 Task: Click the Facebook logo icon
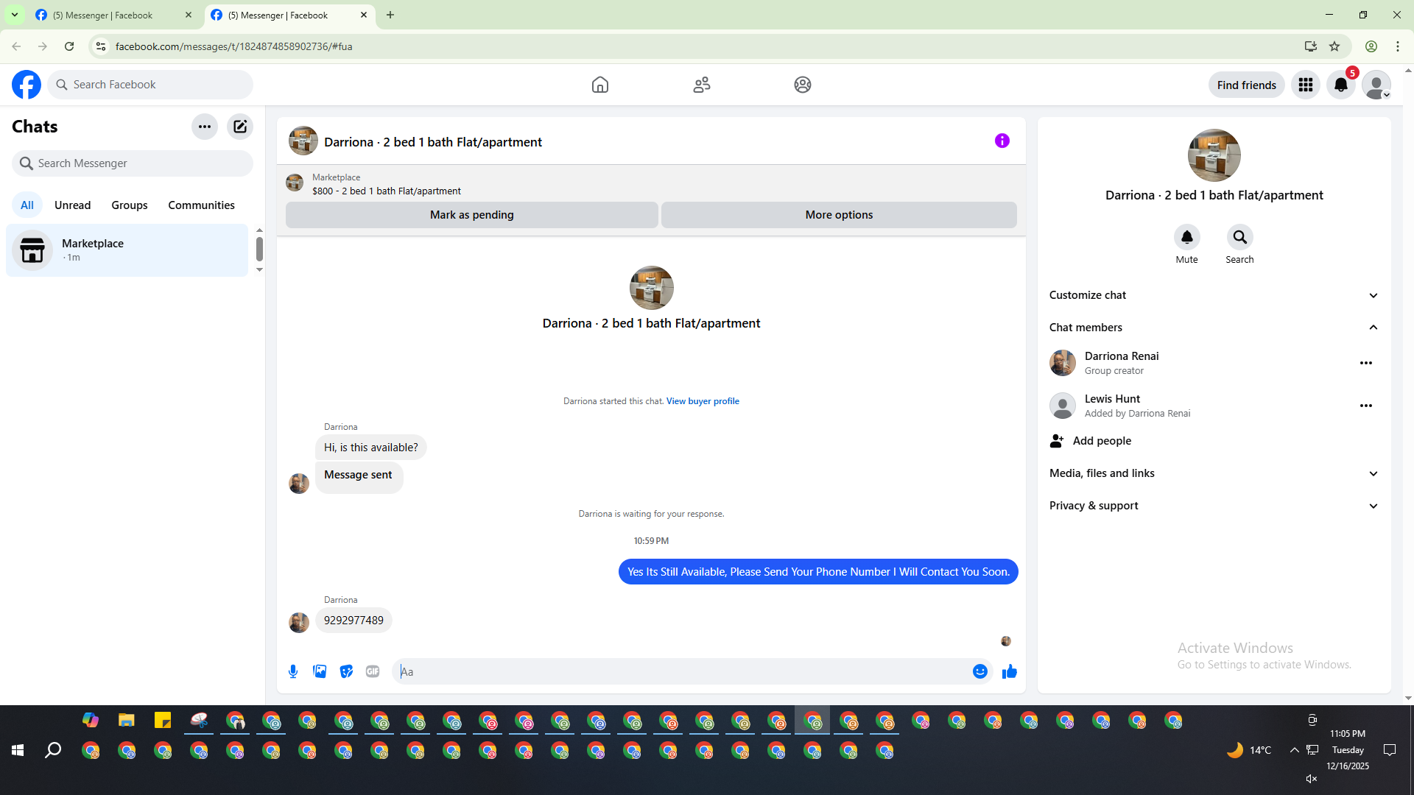(x=27, y=85)
